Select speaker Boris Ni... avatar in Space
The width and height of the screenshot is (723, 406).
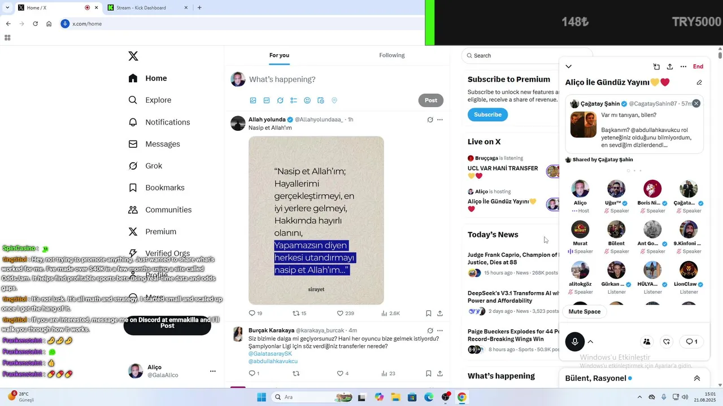point(652,189)
